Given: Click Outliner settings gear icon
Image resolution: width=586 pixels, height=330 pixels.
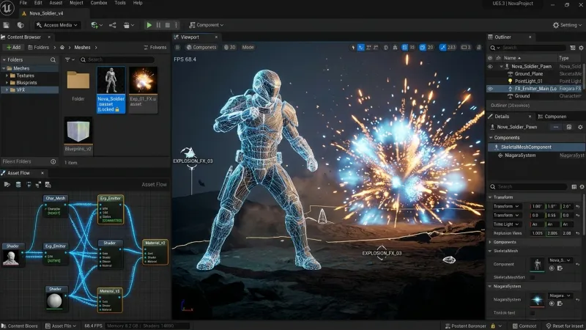Looking at the screenshot, I should (x=581, y=48).
